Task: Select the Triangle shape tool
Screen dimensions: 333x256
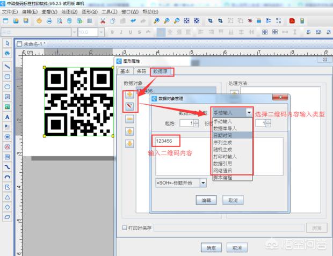Action: click(8, 197)
